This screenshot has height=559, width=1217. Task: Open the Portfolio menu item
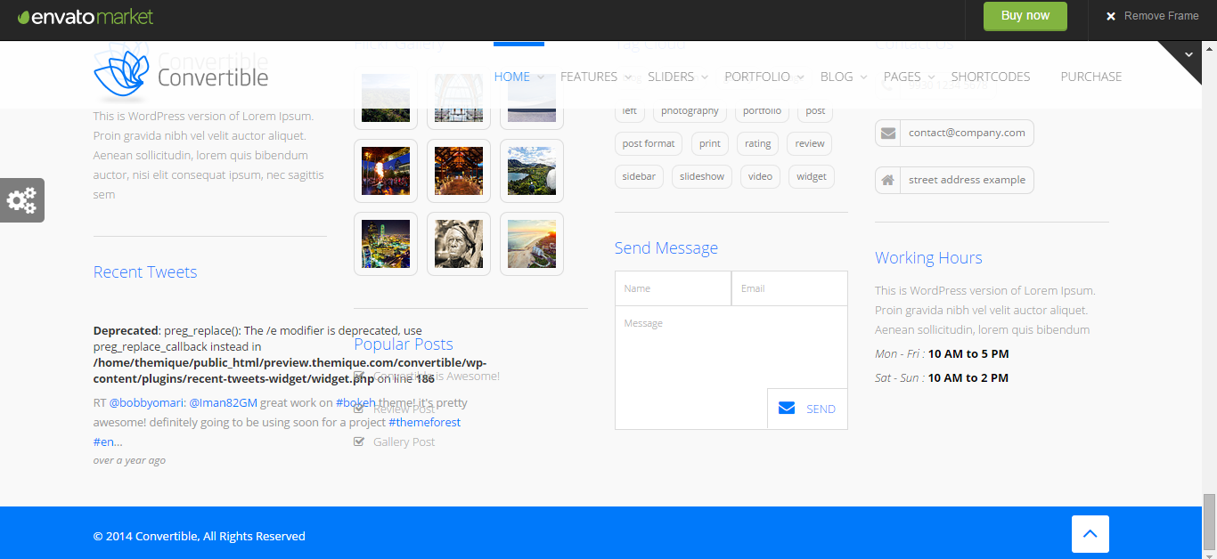click(757, 77)
